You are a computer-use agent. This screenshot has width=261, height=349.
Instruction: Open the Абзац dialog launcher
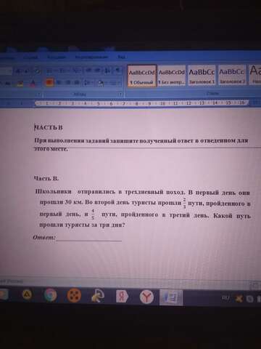tap(120, 95)
